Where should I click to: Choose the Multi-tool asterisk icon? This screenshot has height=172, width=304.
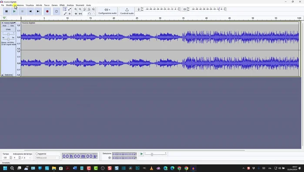[70, 14]
